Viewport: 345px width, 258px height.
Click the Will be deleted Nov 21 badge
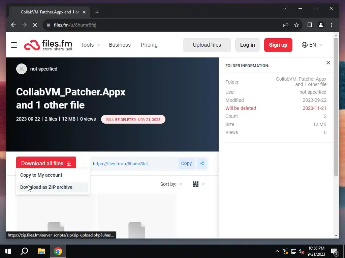click(133, 120)
